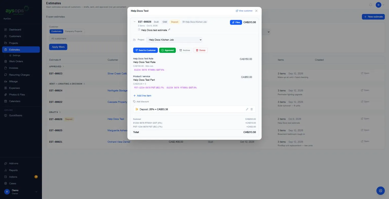Switch the filter to Company Projects
389x199 pixels.
pyautogui.click(x=73, y=31)
